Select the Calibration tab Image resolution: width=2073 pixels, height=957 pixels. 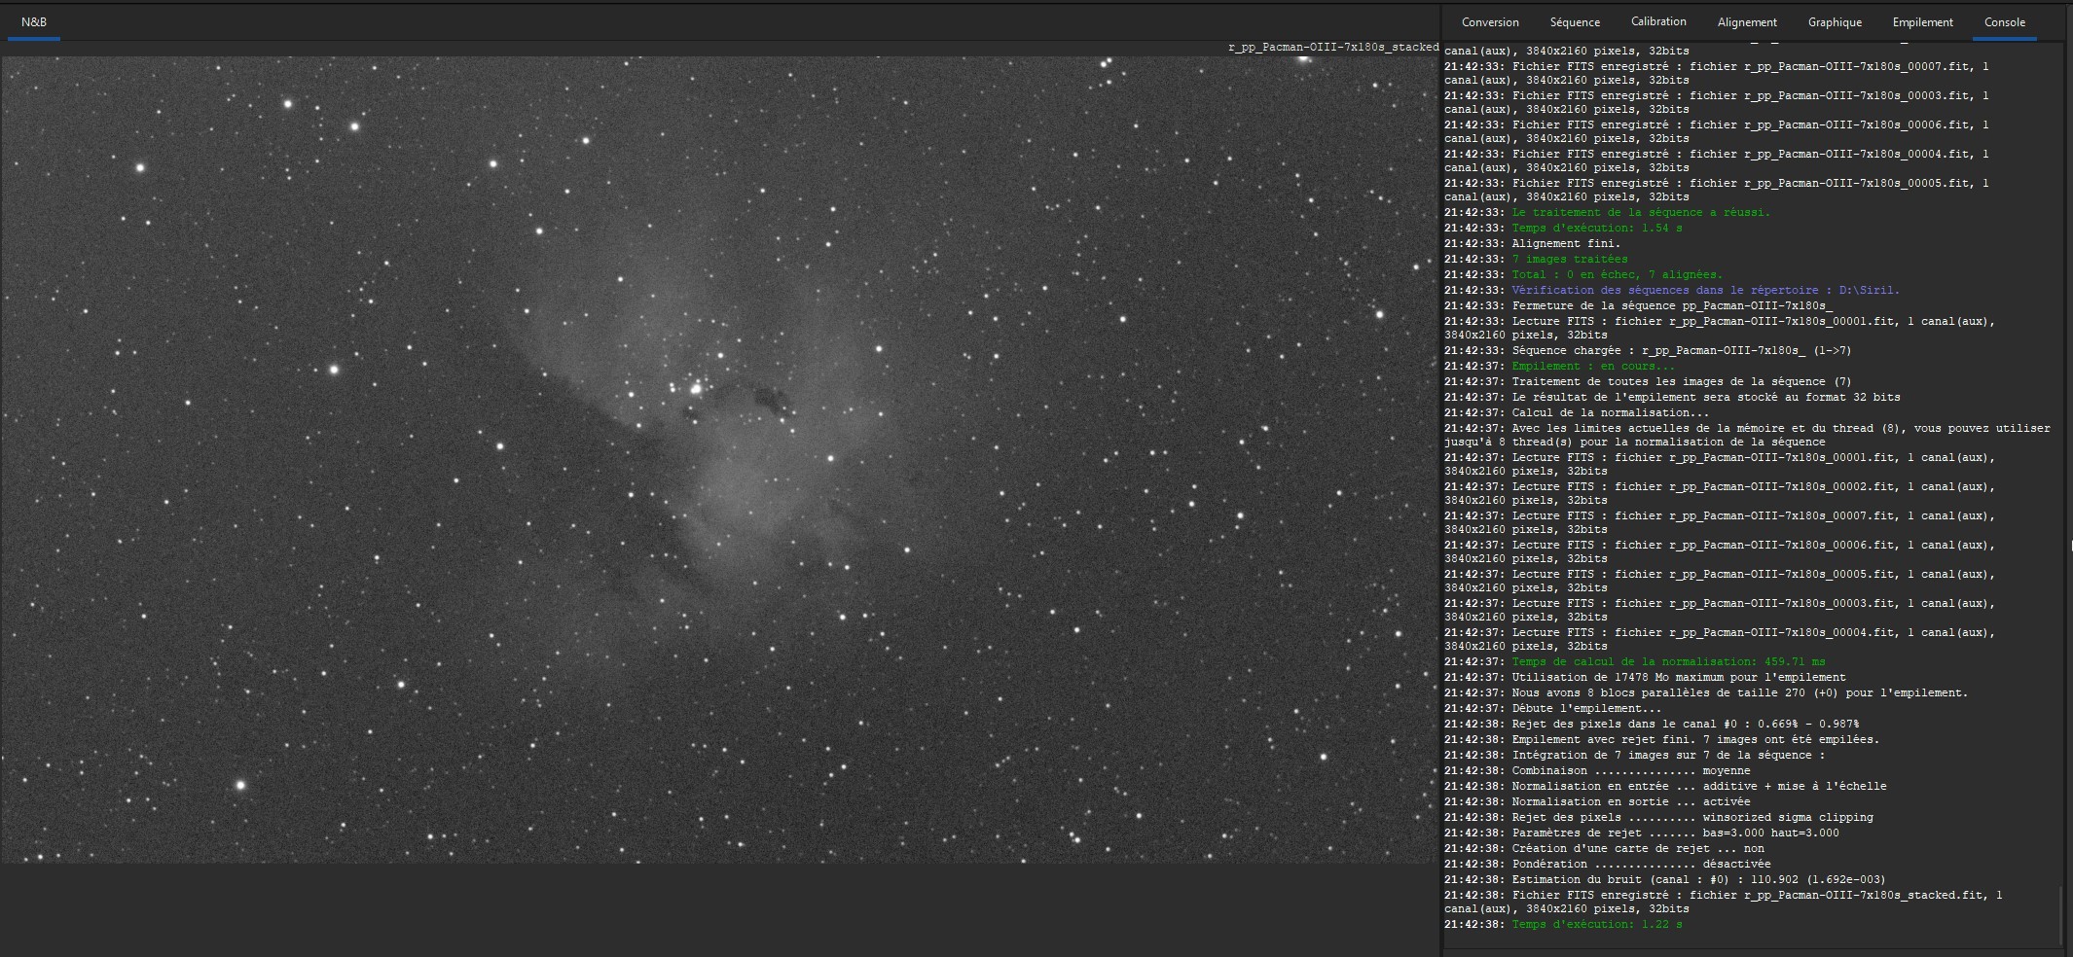click(x=1658, y=22)
